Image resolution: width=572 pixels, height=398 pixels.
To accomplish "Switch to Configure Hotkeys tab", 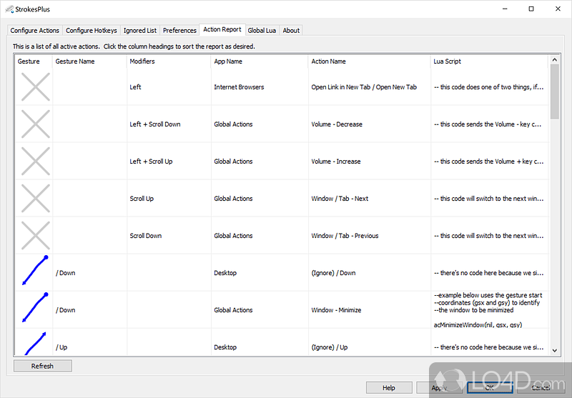I will (x=92, y=30).
